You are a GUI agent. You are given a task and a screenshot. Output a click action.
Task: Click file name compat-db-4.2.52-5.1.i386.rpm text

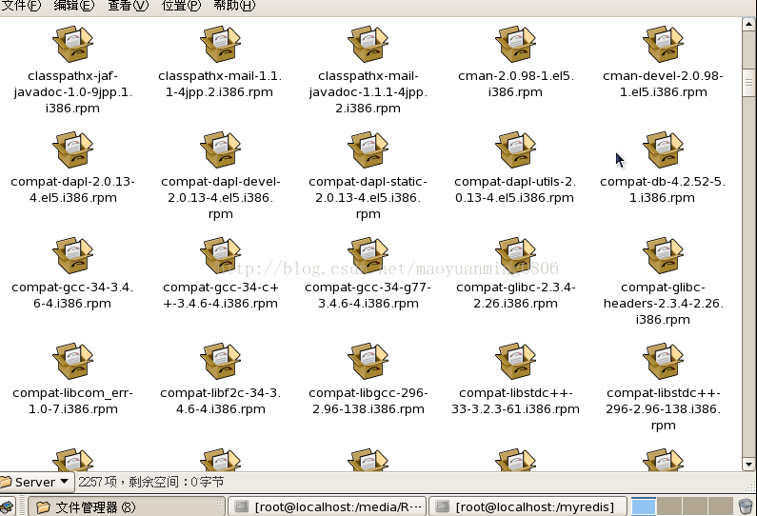click(663, 189)
